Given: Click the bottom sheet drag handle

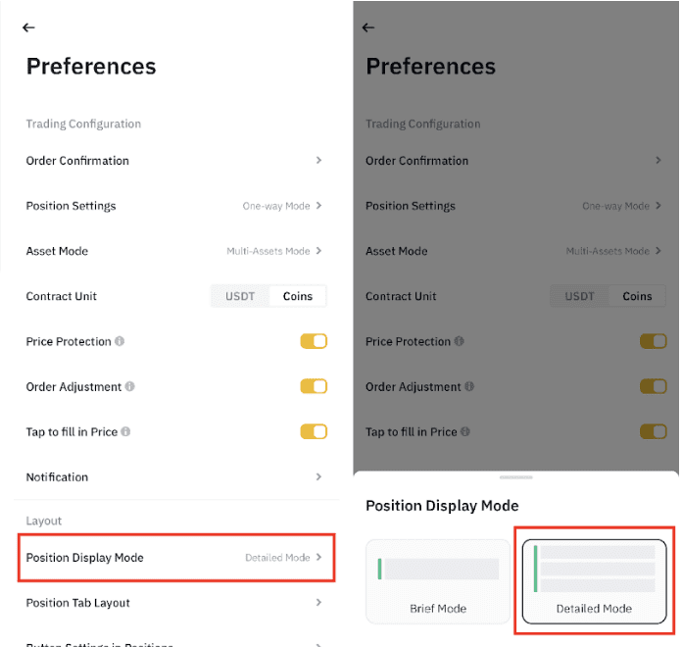Looking at the screenshot, I should pos(515,477).
